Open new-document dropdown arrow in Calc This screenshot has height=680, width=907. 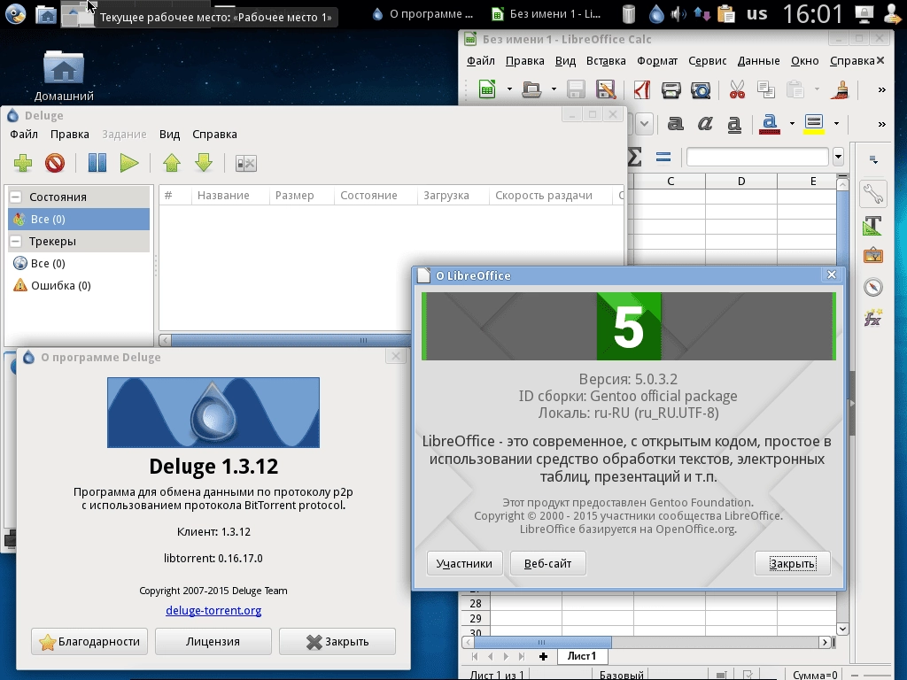click(509, 89)
